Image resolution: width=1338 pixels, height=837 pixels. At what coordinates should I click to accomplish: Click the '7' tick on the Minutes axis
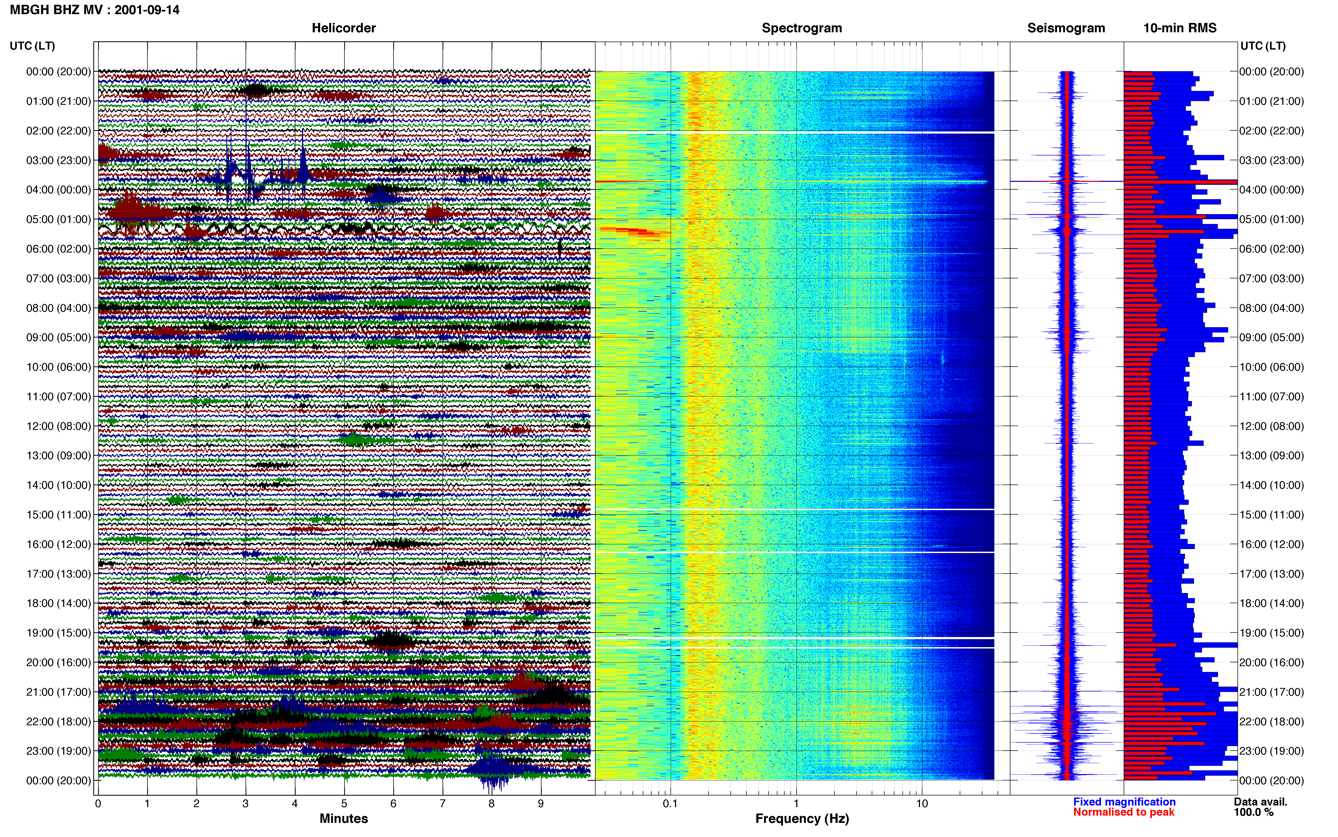pyautogui.click(x=443, y=804)
